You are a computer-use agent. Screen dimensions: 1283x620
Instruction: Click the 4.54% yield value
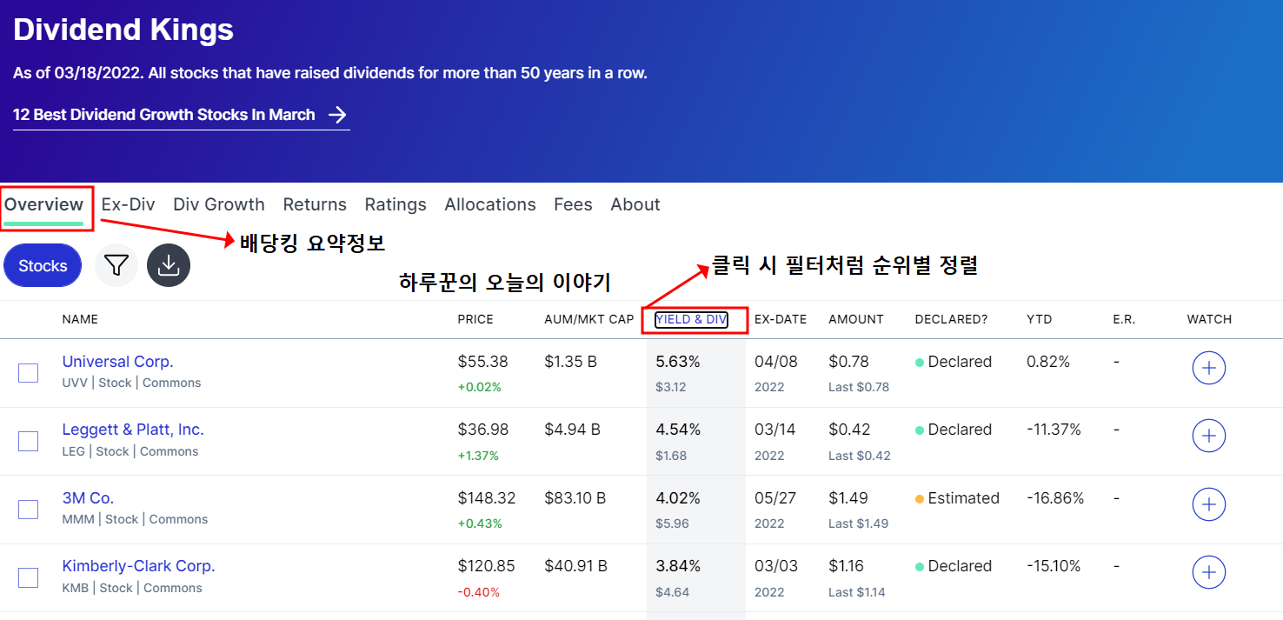tap(678, 430)
